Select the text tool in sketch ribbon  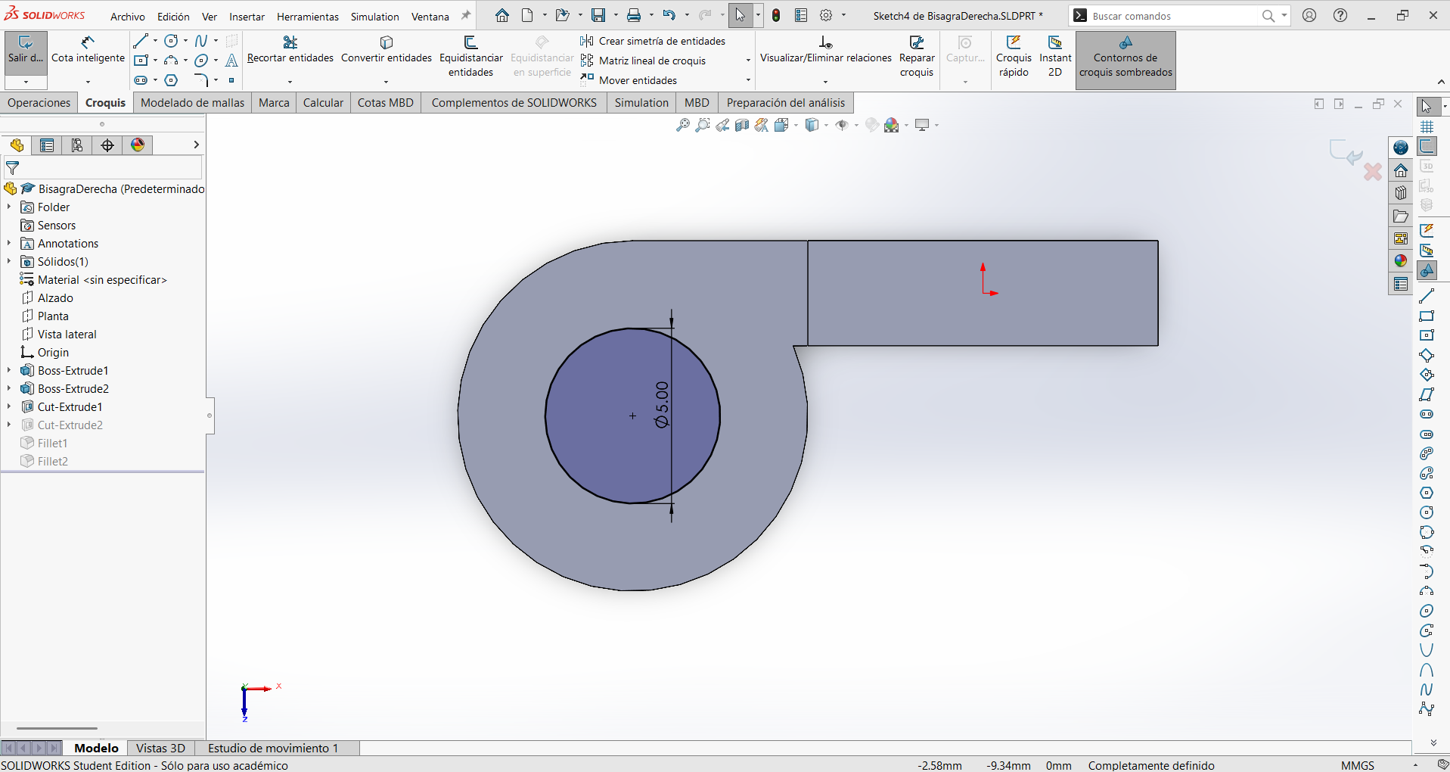point(231,61)
